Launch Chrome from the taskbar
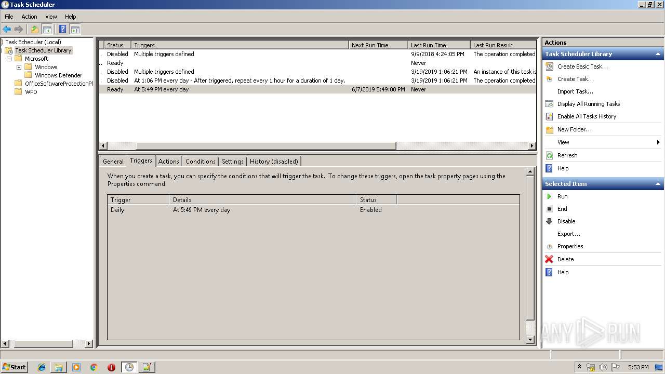Screen dimensions: 665x374 point(94,367)
